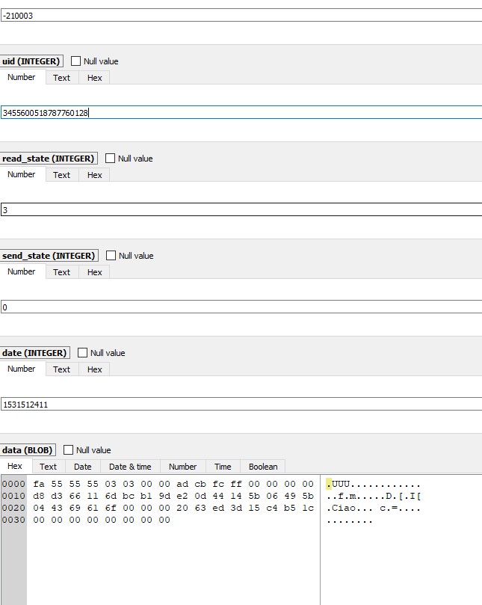Viewport: 482px width, 605px height.
Task: Click ASCII text .Ciao... in hex viewer
Action: point(349,508)
